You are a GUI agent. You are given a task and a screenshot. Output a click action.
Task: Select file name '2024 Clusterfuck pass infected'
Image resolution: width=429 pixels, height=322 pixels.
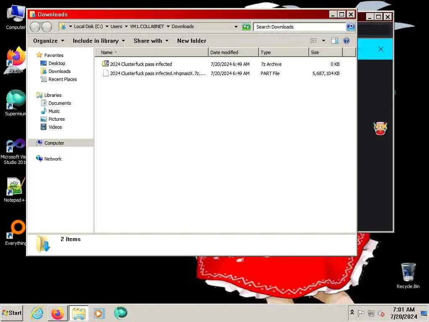coord(141,64)
